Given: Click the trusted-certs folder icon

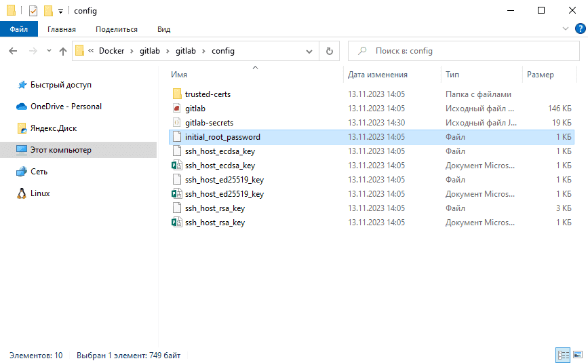Looking at the screenshot, I should (x=177, y=94).
